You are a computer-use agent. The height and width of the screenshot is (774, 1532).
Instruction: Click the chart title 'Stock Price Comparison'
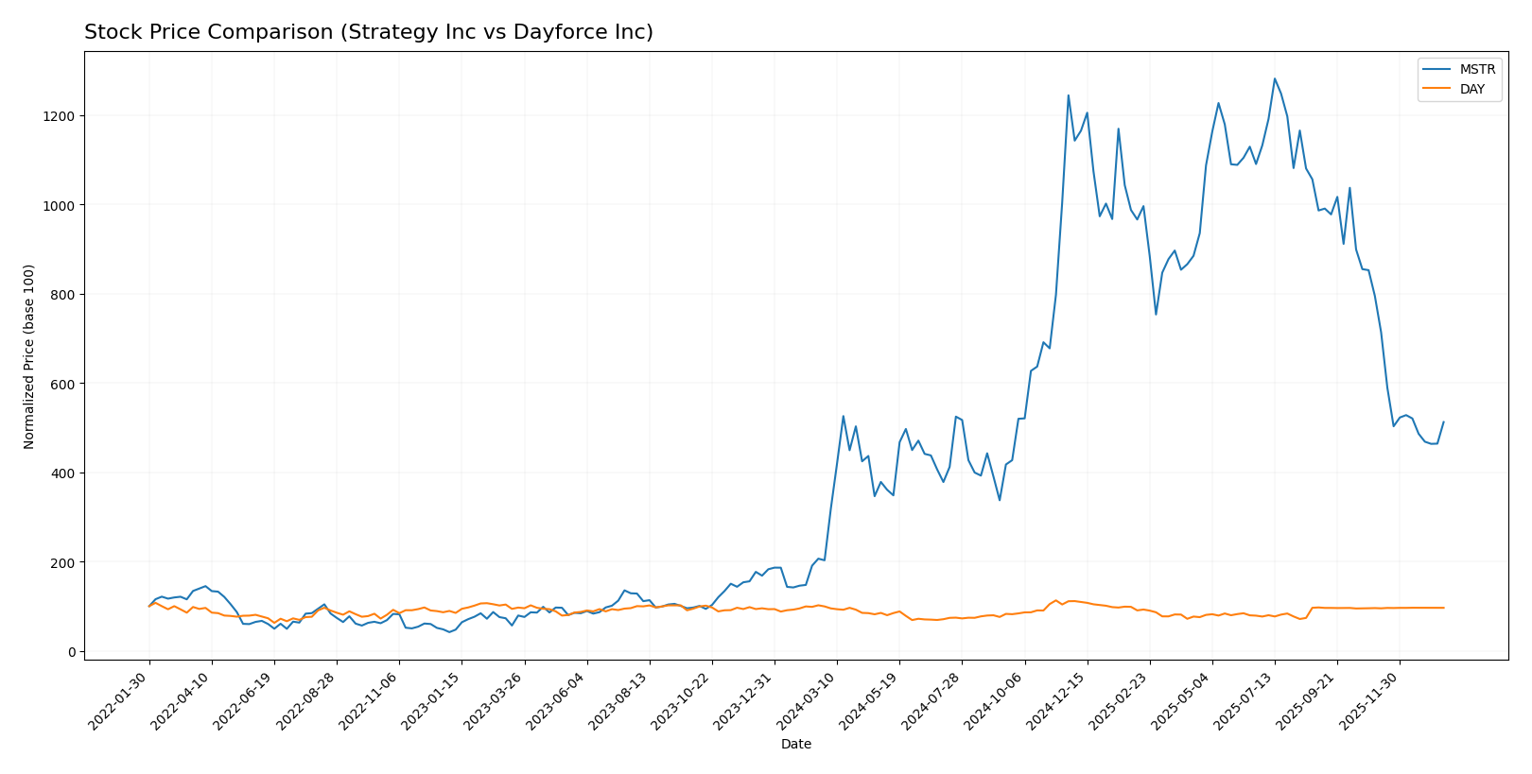(368, 32)
